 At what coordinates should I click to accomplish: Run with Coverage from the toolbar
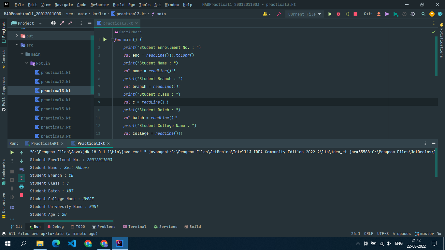(x=347, y=14)
